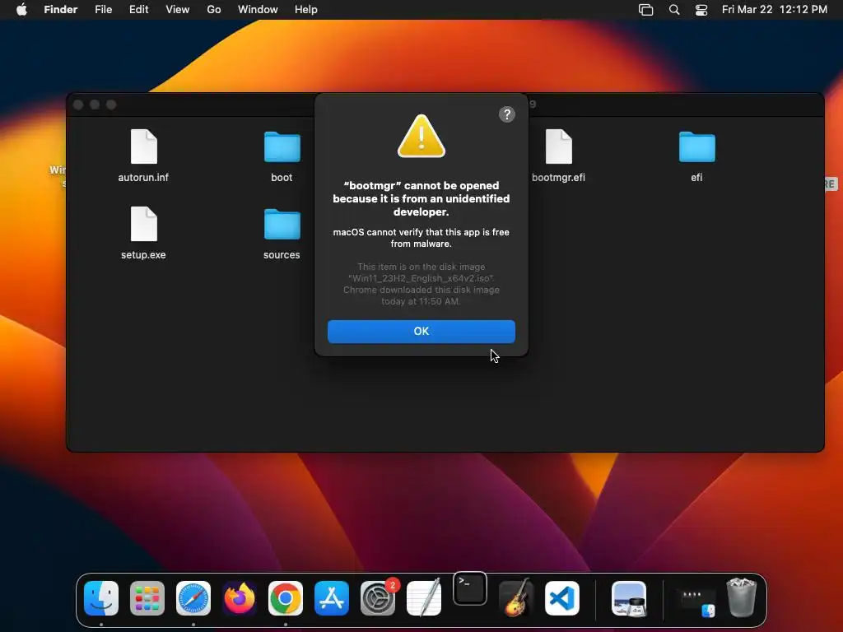Select the boot folder icon
Screen dimensions: 843x632
282,146
